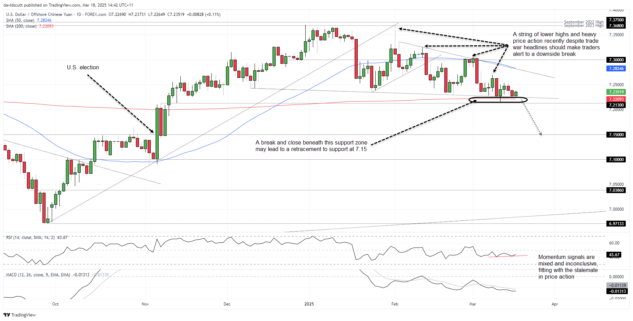Click the green 7.23519 current price label
Viewport: 633px width, 321px height.
[616, 92]
